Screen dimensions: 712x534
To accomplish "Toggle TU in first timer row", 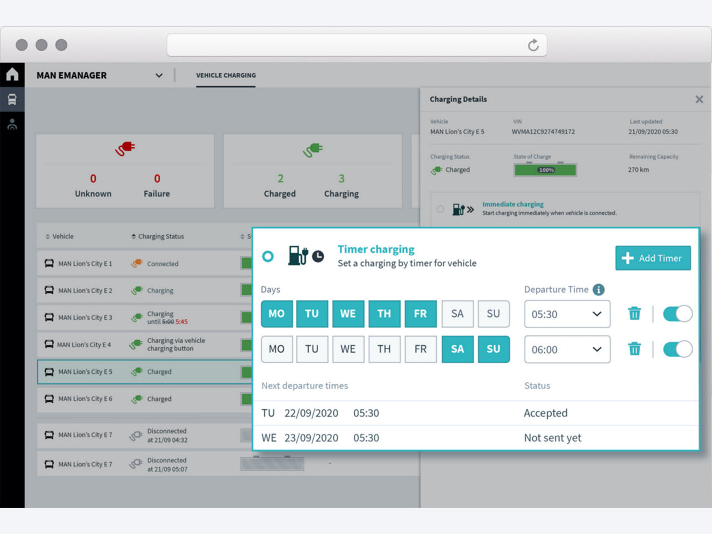I will 312,314.
